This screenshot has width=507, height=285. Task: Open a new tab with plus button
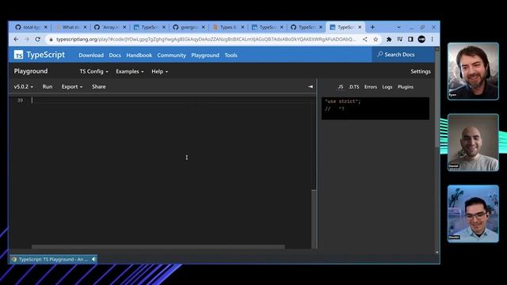point(372,28)
